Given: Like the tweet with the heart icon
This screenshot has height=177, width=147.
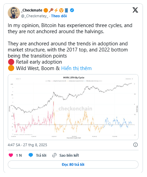Looking at the screenshot, I should coord(11,155).
